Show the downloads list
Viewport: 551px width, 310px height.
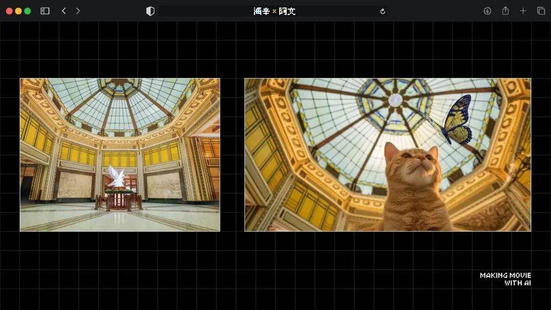tap(487, 11)
